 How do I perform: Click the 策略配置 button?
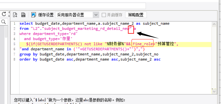[x=136, y=15]
